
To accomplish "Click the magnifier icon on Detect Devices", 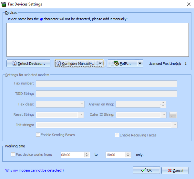I will pyautogui.click(x=14, y=63).
